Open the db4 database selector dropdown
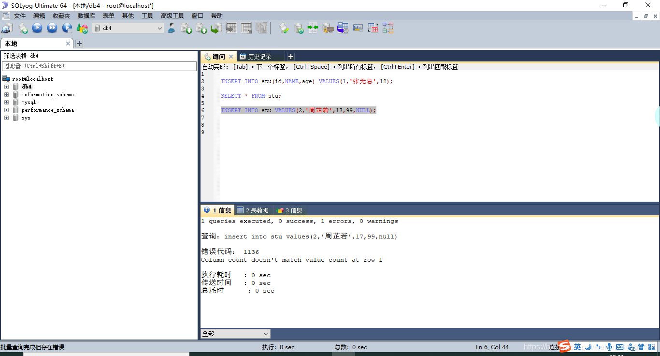660x356 pixels. pos(128,28)
